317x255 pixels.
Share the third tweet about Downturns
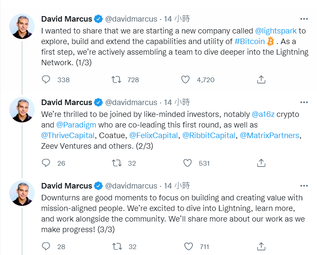[261, 246]
